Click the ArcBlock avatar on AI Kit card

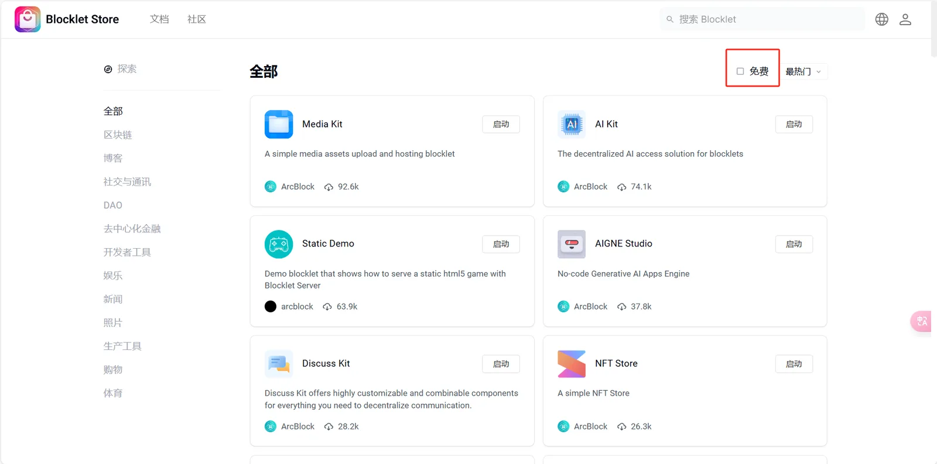tap(563, 187)
